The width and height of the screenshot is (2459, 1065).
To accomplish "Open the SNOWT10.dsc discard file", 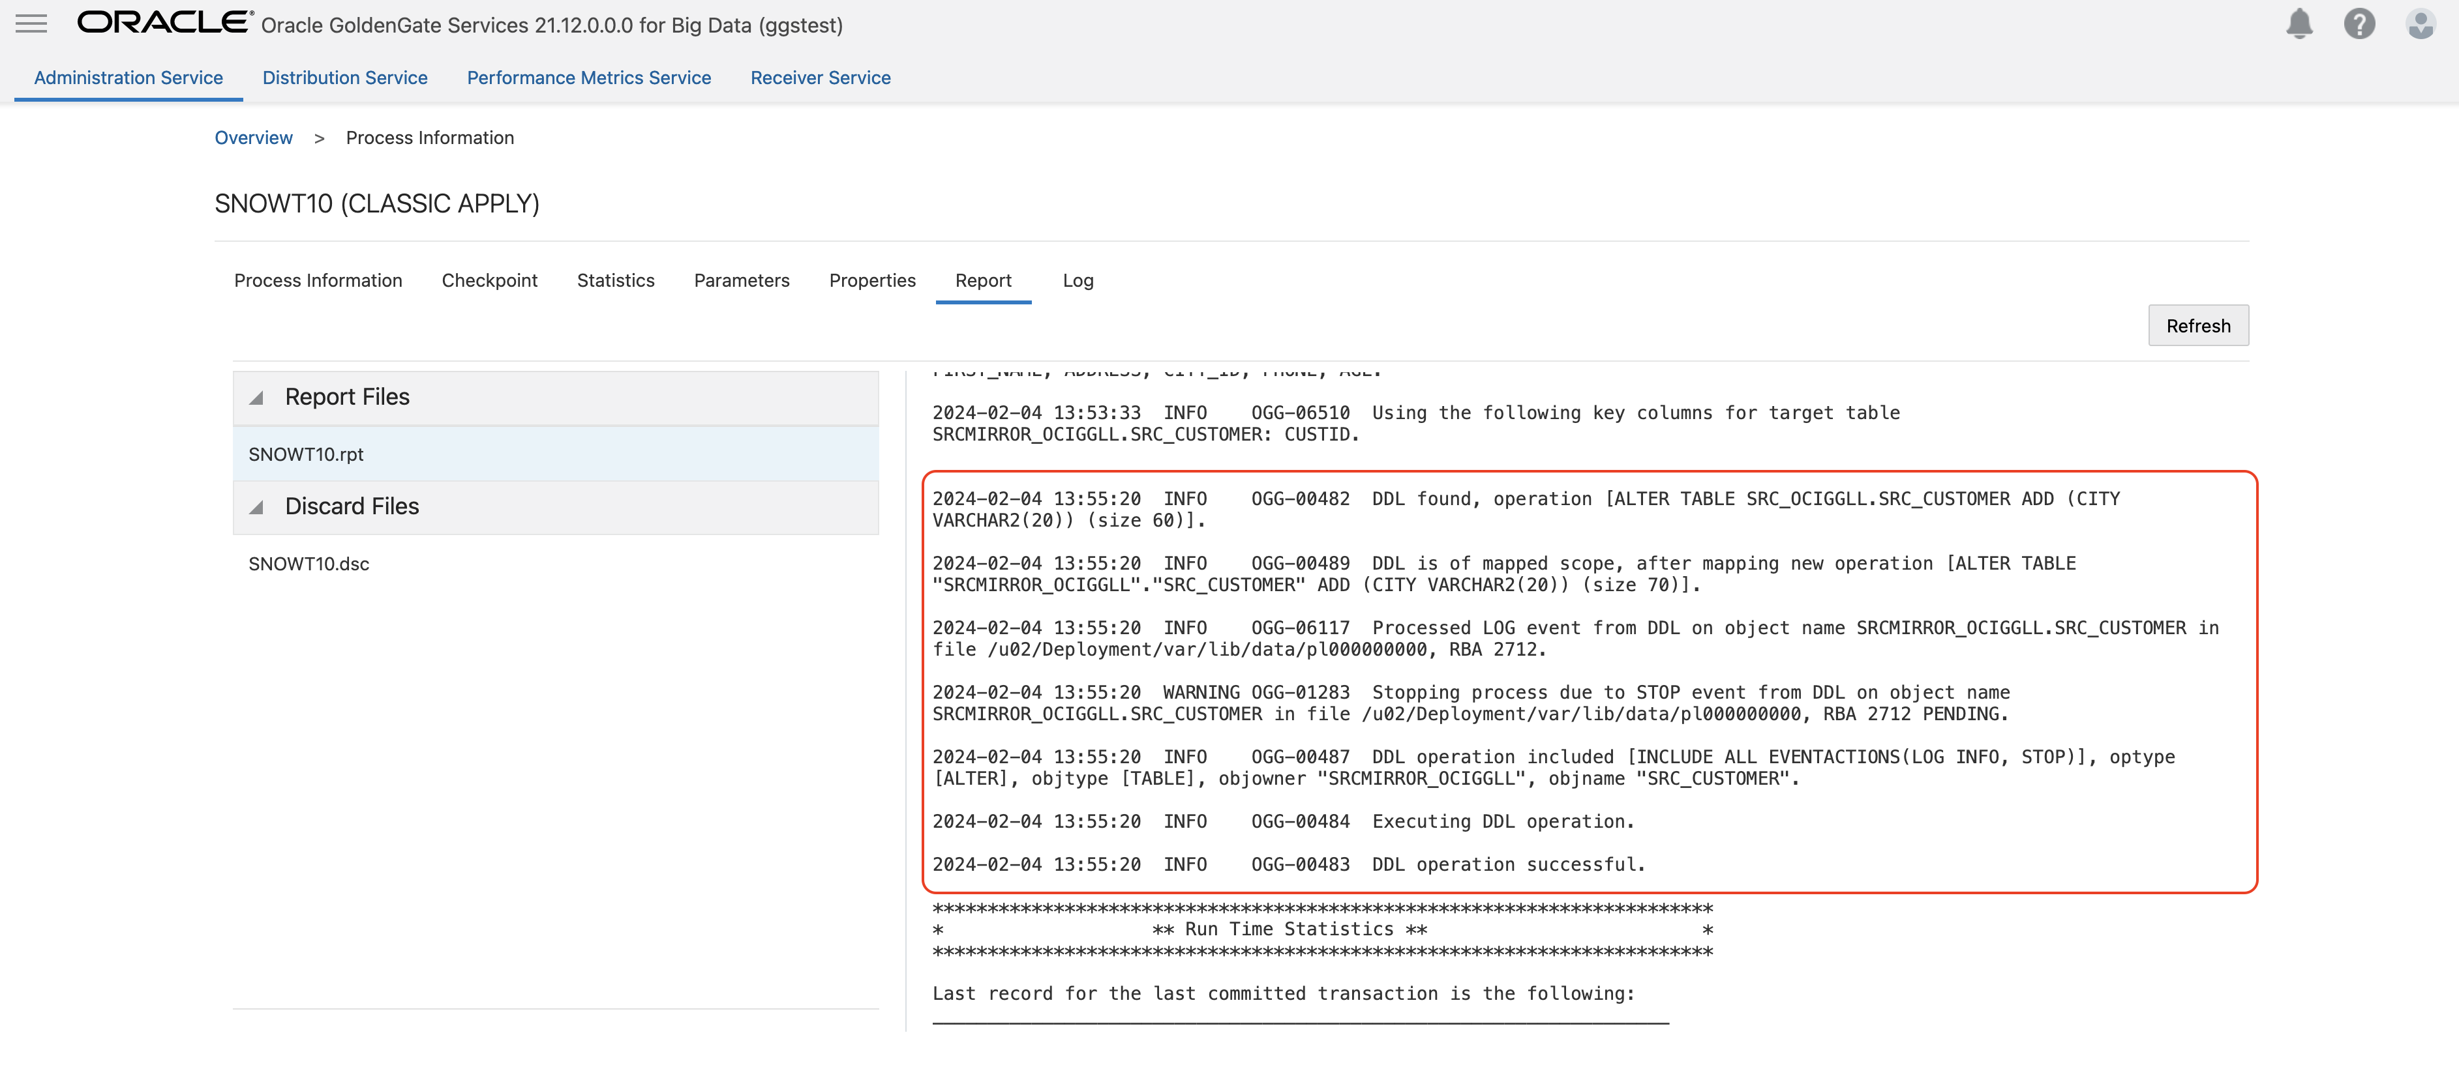I will click(309, 564).
